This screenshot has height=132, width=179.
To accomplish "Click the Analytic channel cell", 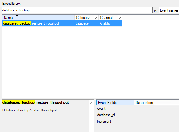I will click(x=110, y=23).
